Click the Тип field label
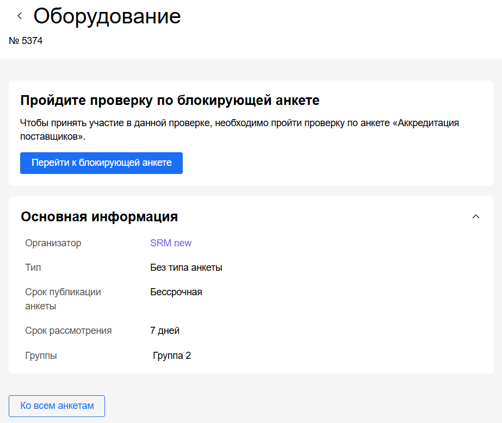Image resolution: width=502 pixels, height=423 pixels. pyautogui.click(x=33, y=268)
